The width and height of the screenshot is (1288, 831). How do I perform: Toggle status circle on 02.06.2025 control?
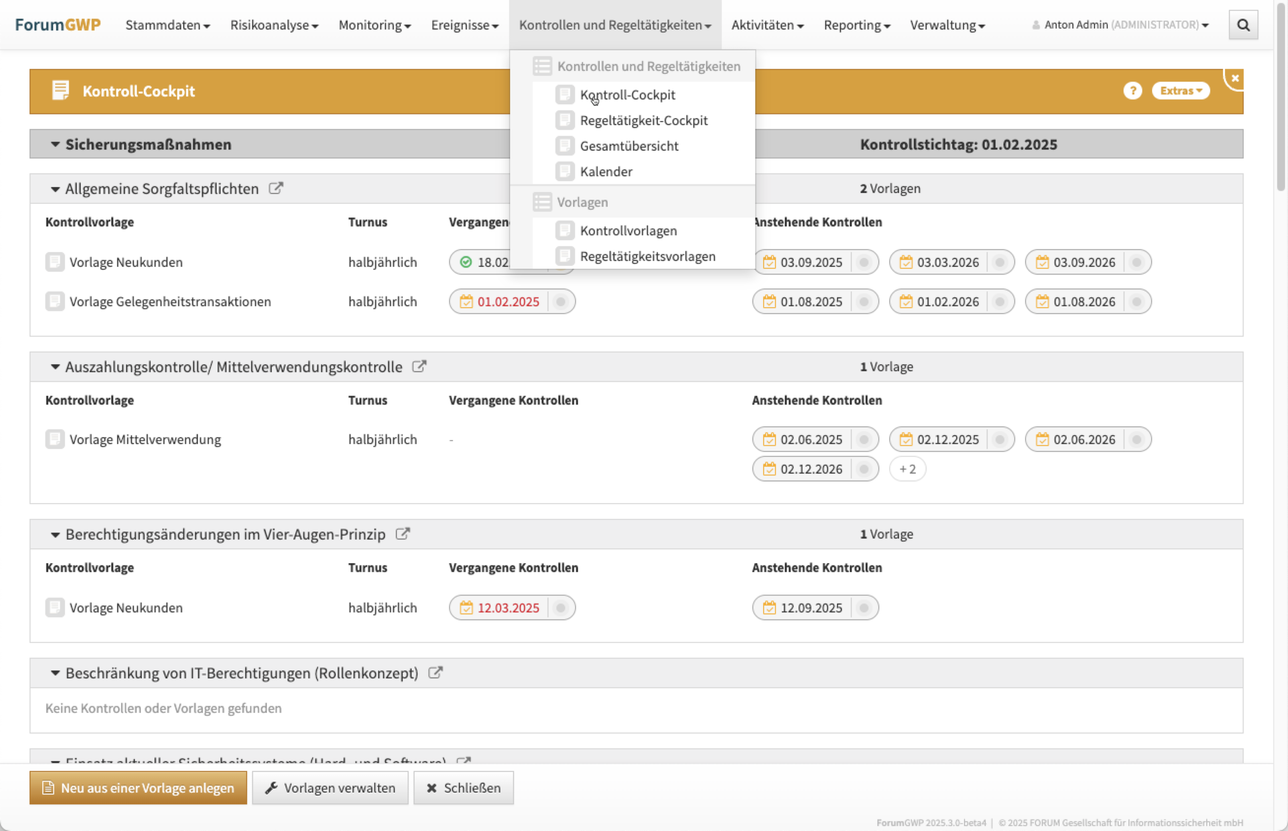pos(864,439)
